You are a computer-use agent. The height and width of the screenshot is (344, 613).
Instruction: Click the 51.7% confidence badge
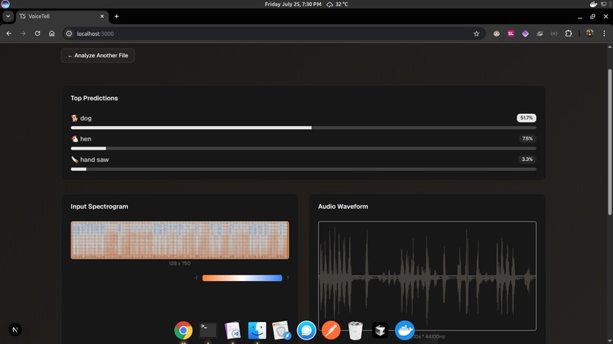[x=526, y=118]
